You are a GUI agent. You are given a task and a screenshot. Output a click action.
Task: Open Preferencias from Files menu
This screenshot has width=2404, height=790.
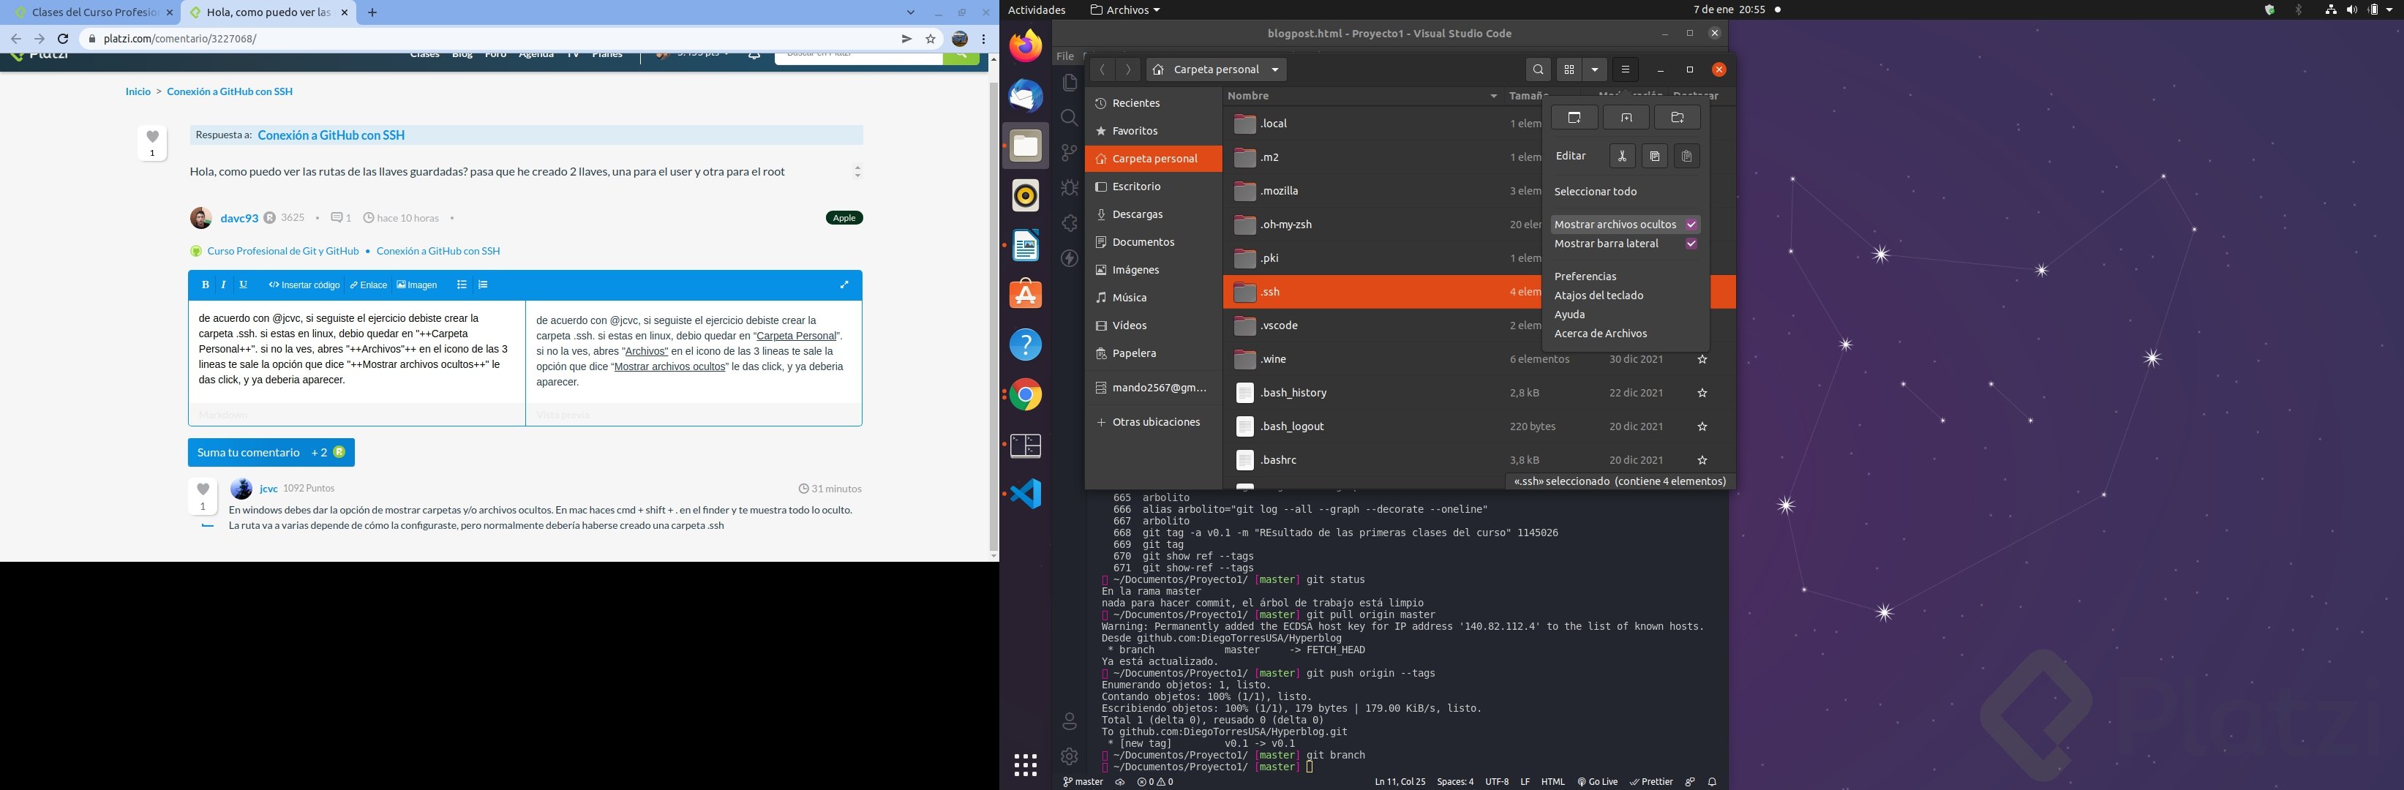click(1585, 277)
